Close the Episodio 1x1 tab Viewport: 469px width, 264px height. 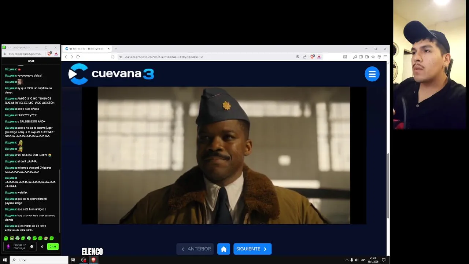pyautogui.click(x=108, y=49)
